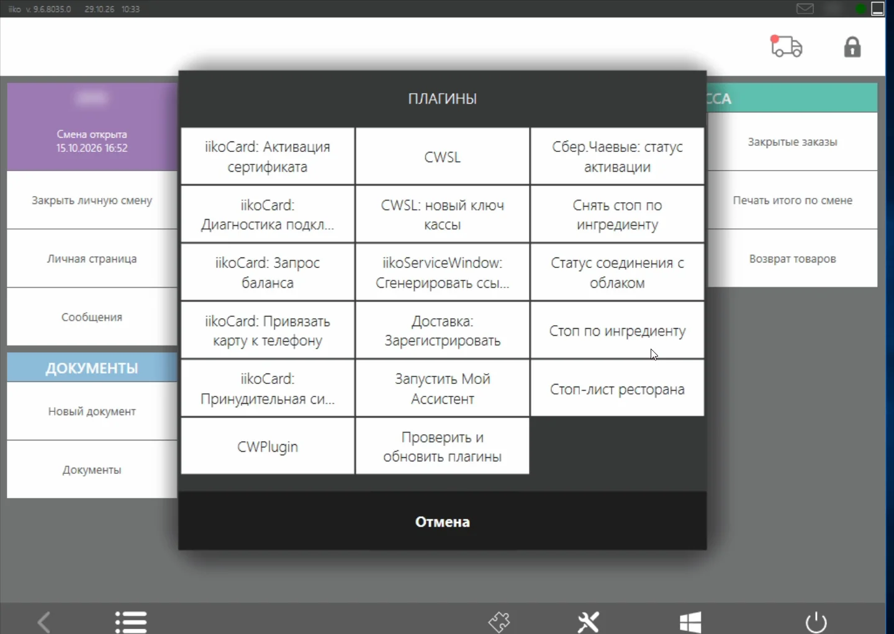Open the envelope mail icon in title bar

pyautogui.click(x=805, y=9)
